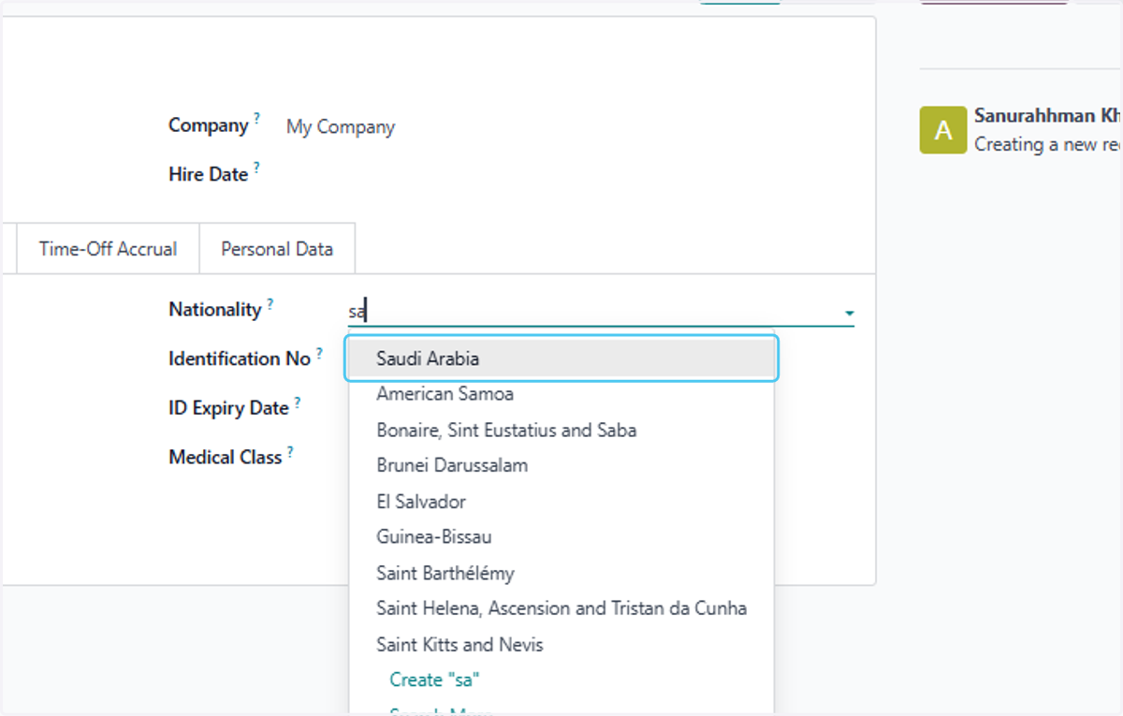
Task: Click My Company value
Action: [x=341, y=127]
